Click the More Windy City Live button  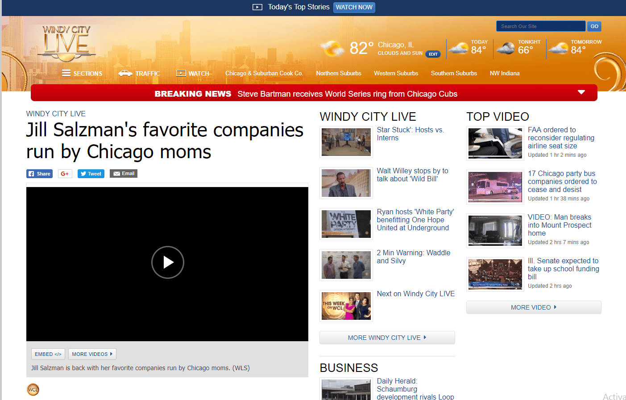(x=387, y=338)
